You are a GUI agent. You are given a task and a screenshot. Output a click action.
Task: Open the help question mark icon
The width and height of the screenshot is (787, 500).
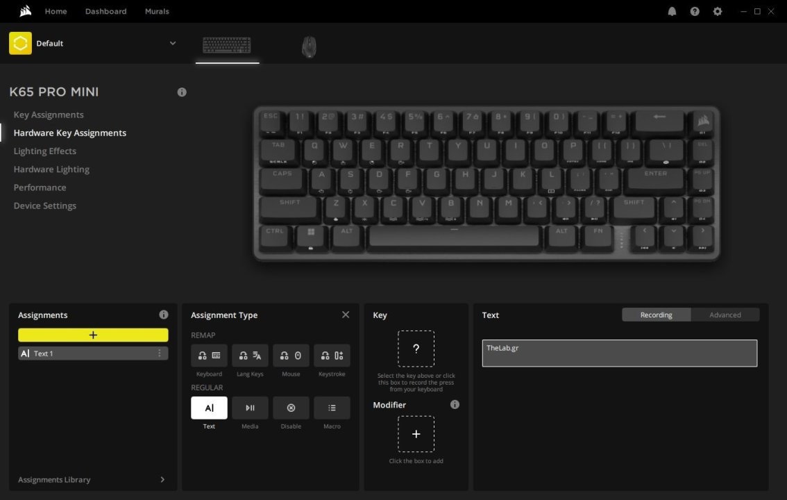click(695, 11)
